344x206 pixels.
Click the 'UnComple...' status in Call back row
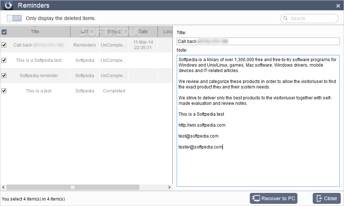click(114, 45)
